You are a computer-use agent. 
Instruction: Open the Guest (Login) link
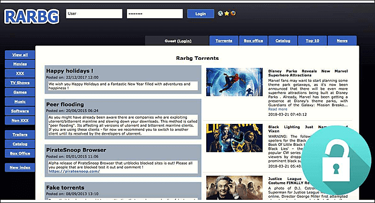click(178, 41)
